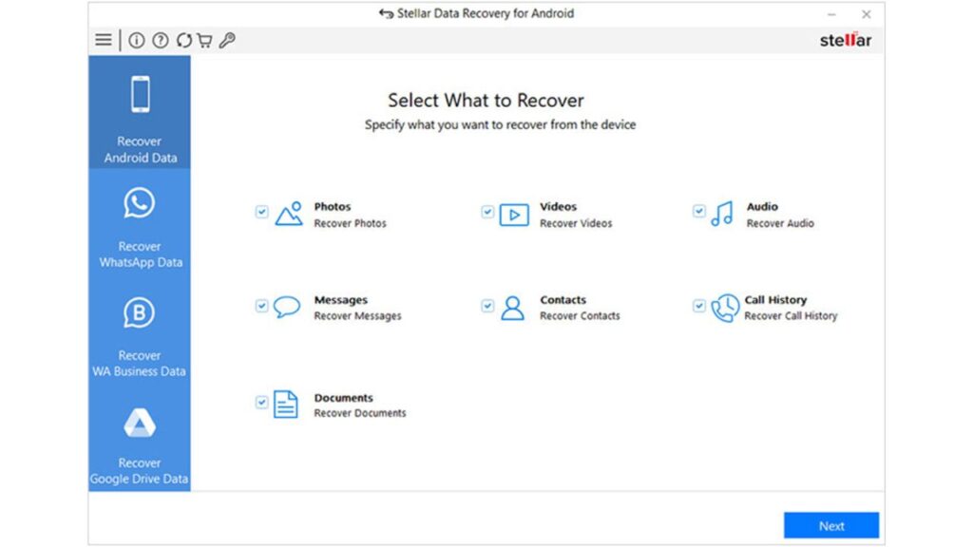Click the bold 'Audio' label
973x547 pixels.
tap(762, 206)
